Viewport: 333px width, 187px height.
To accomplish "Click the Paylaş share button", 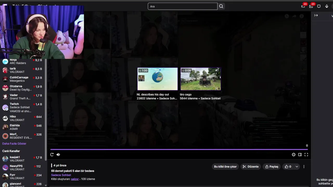I will pos(272,166).
